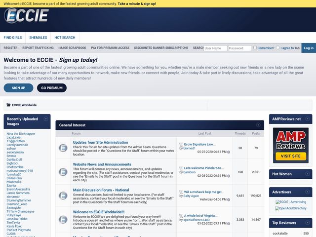Screen dimensions: 316x237
Task: Tick the I agree to ToS checkbox
Action: point(277,47)
